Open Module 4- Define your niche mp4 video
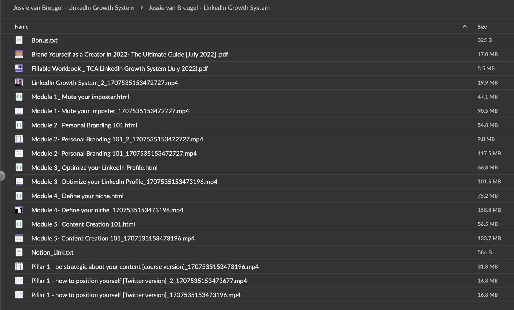514x310 pixels. (x=107, y=211)
